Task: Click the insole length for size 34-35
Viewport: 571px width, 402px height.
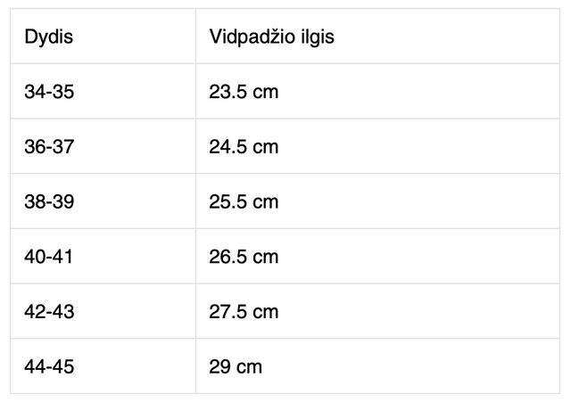Action: (x=244, y=92)
